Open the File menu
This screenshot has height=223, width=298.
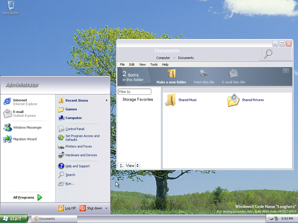pos(122,64)
